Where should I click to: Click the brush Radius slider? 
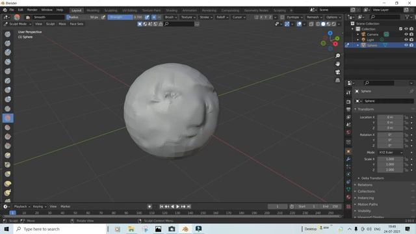coord(83,18)
